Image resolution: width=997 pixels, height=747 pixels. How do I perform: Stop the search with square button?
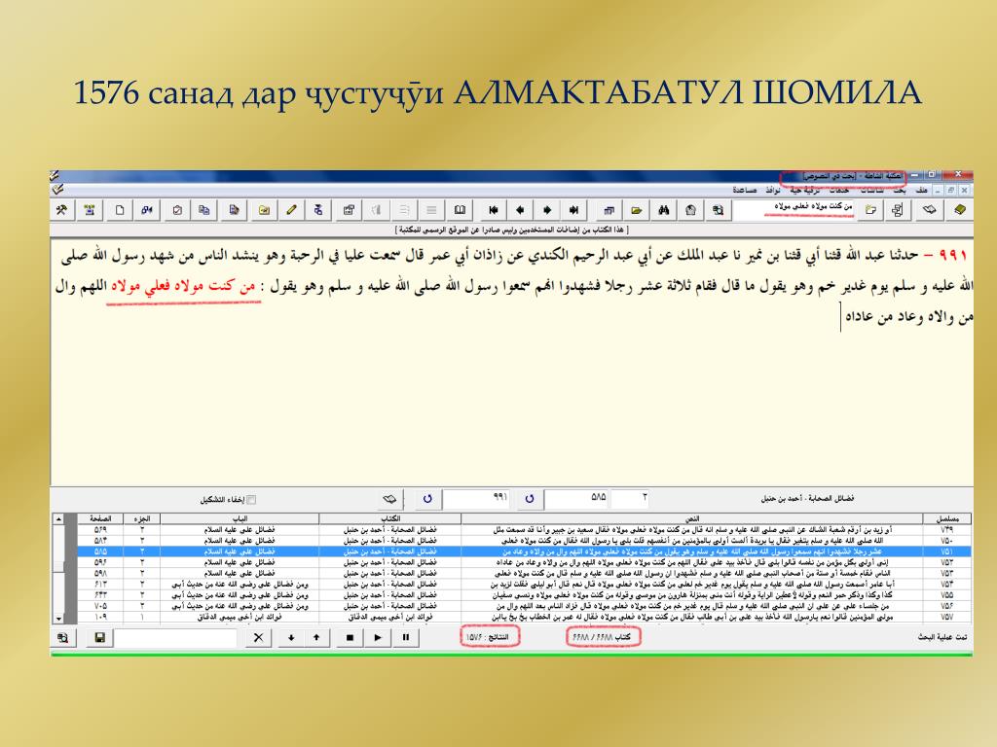350,637
